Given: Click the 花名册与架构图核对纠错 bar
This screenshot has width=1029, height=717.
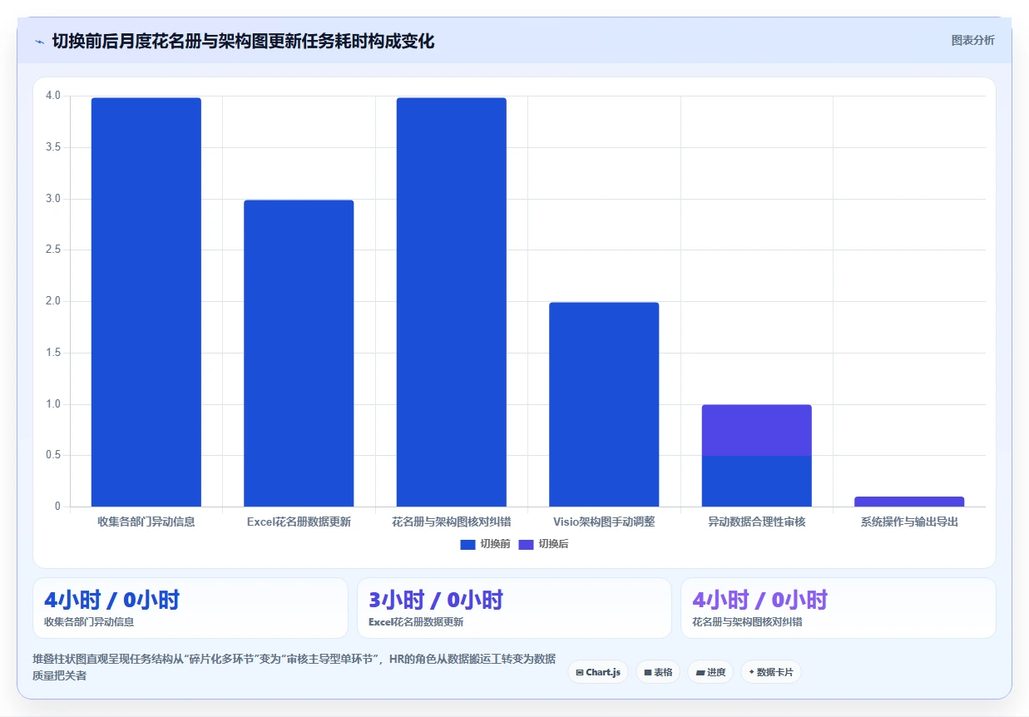Looking at the screenshot, I should coord(452,302).
